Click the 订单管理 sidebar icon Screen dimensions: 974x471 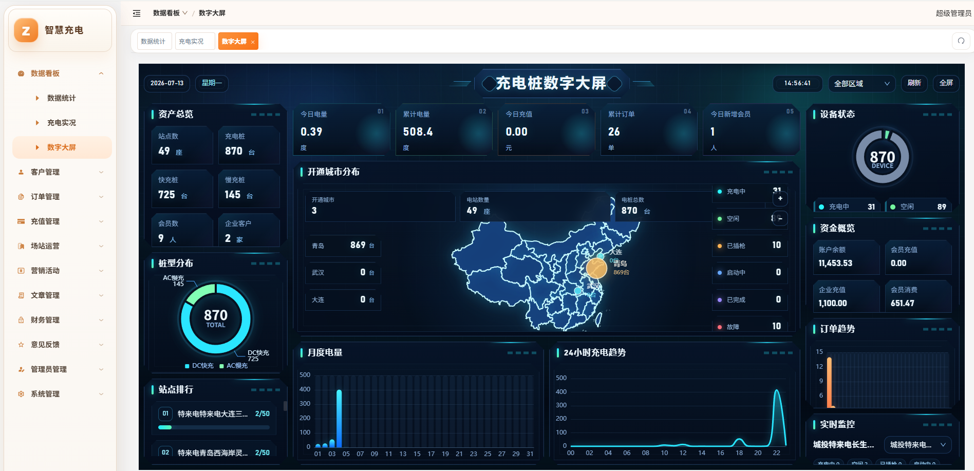point(21,197)
